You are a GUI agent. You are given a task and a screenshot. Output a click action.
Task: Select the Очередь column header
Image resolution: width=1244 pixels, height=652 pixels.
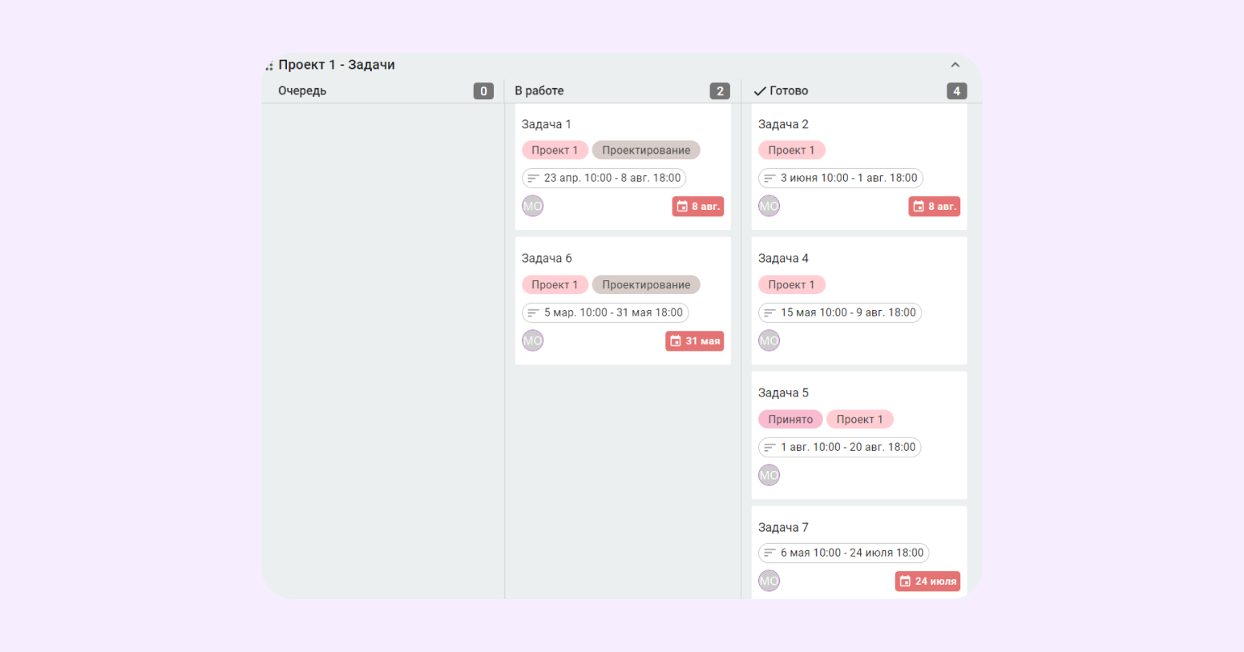coord(302,91)
